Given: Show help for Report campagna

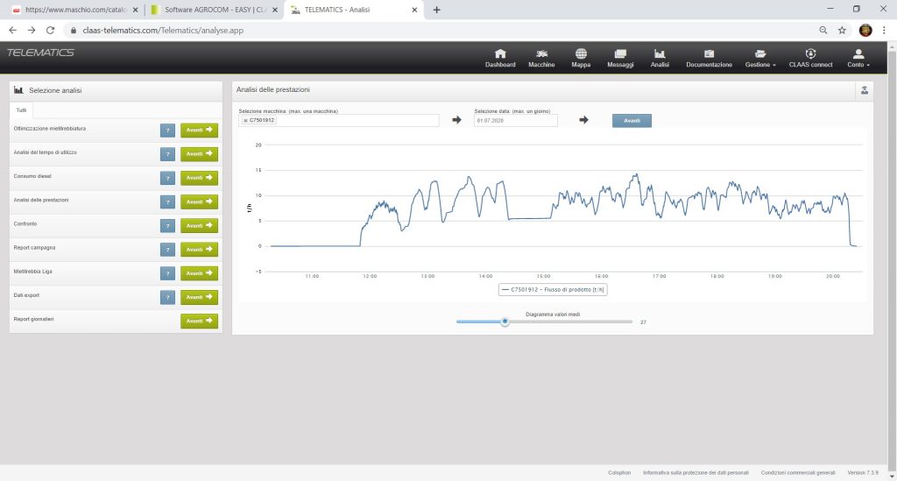Looking at the screenshot, I should [x=167, y=250].
